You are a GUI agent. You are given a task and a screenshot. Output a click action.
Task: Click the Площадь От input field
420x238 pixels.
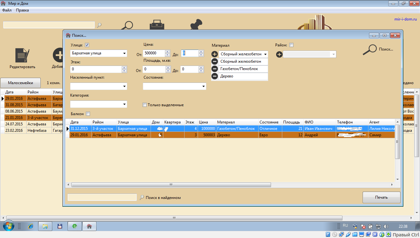point(154,69)
